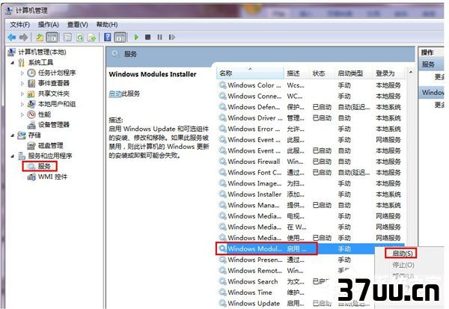Restart service with the restart toolbar icon
The image size is (449, 309).
click(x=172, y=37)
